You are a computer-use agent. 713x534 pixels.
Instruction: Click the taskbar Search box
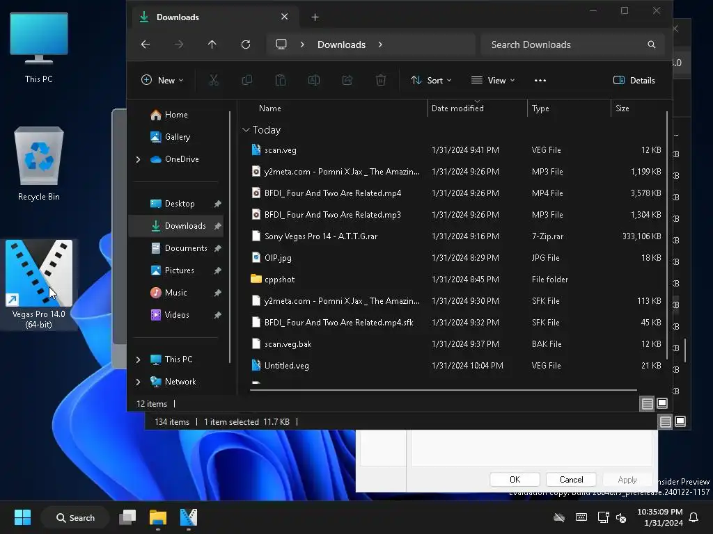(x=75, y=517)
